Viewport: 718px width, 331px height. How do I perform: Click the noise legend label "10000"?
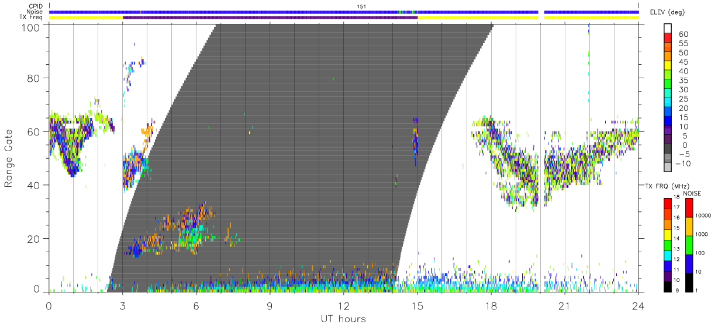pyautogui.click(x=704, y=215)
